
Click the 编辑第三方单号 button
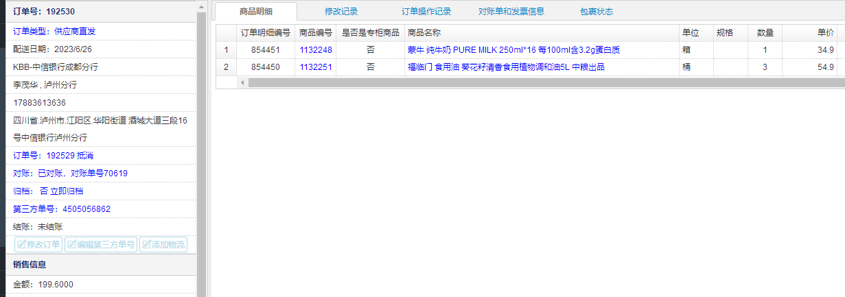click(101, 244)
